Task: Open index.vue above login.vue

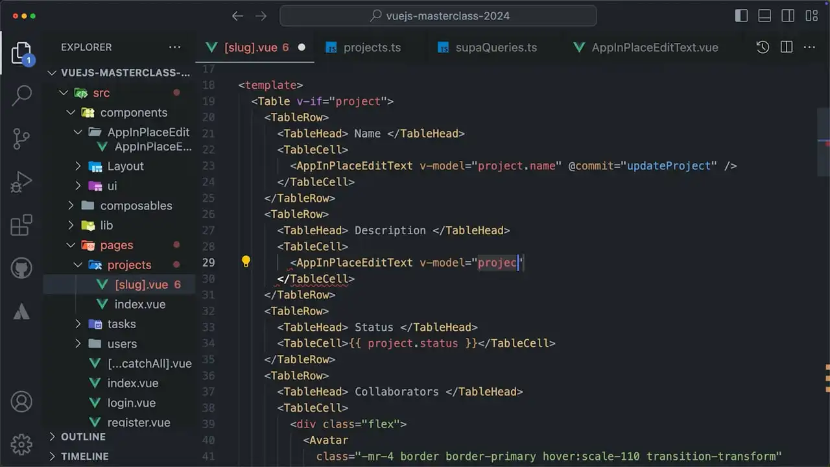Action: coord(119,383)
